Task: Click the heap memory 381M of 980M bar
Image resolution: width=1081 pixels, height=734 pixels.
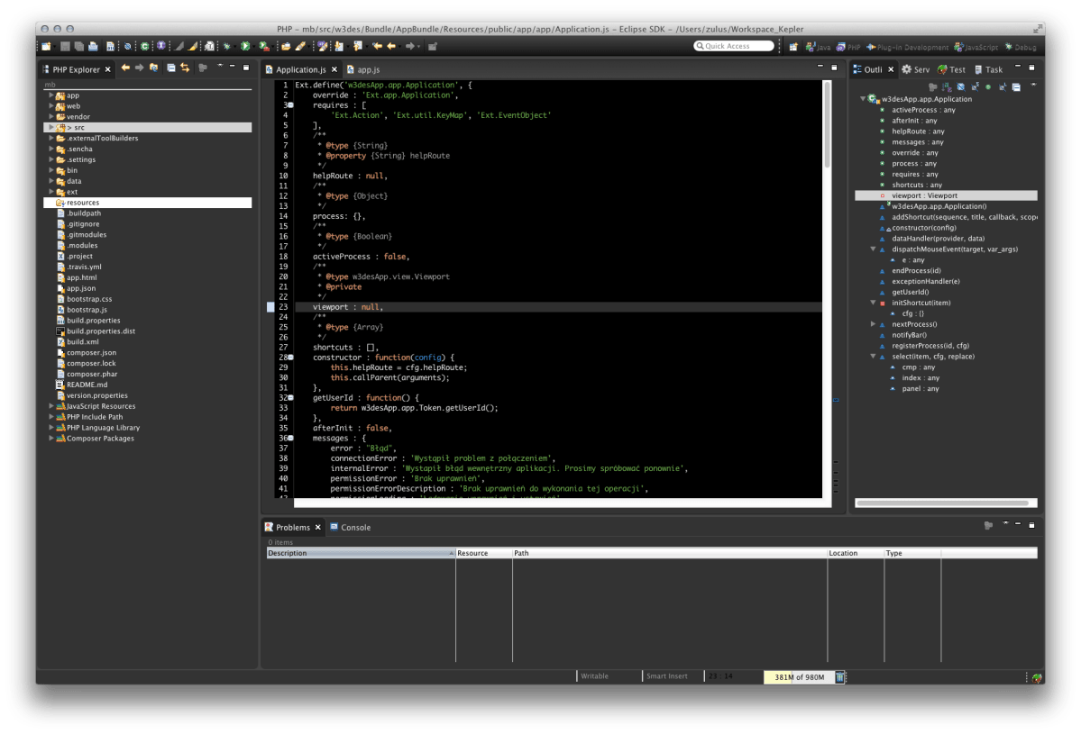Action: click(x=799, y=677)
